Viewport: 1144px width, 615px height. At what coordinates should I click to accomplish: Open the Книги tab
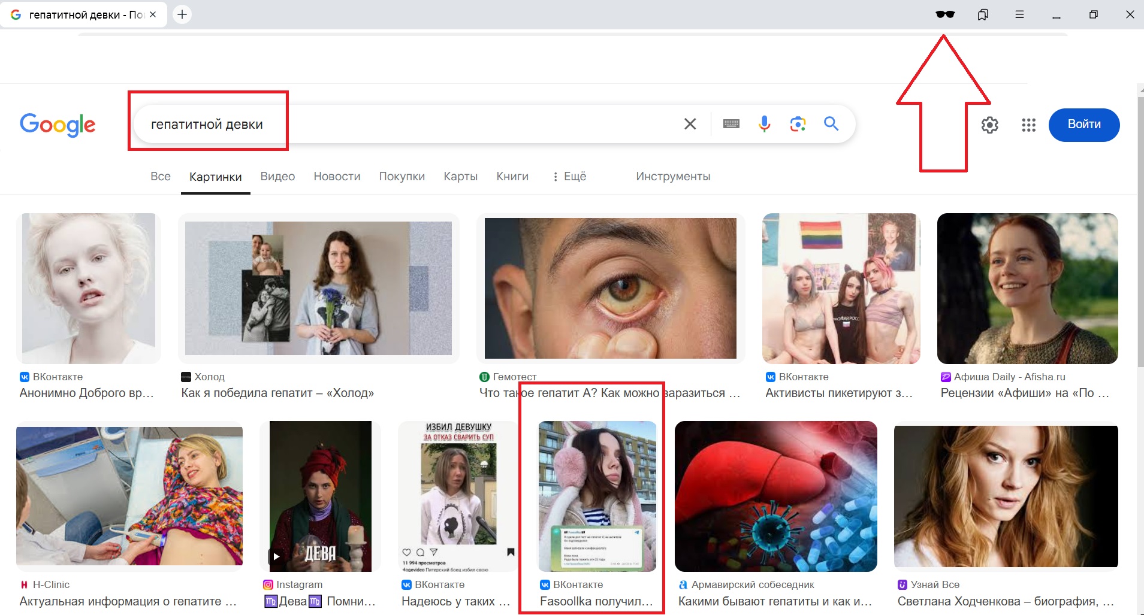tap(512, 177)
